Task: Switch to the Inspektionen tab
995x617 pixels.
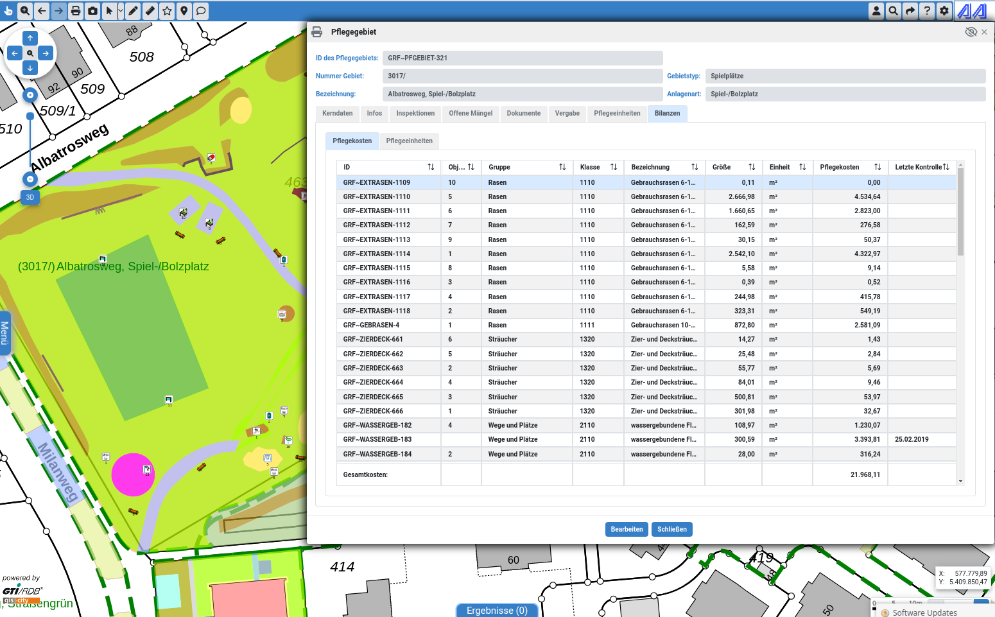Action: pos(415,114)
